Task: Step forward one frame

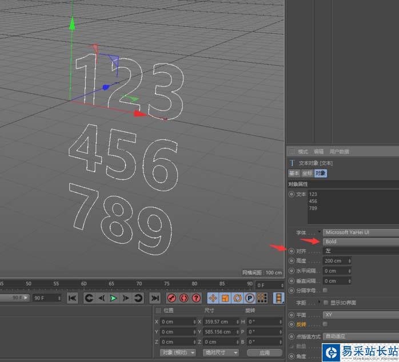Action: click(x=126, y=298)
